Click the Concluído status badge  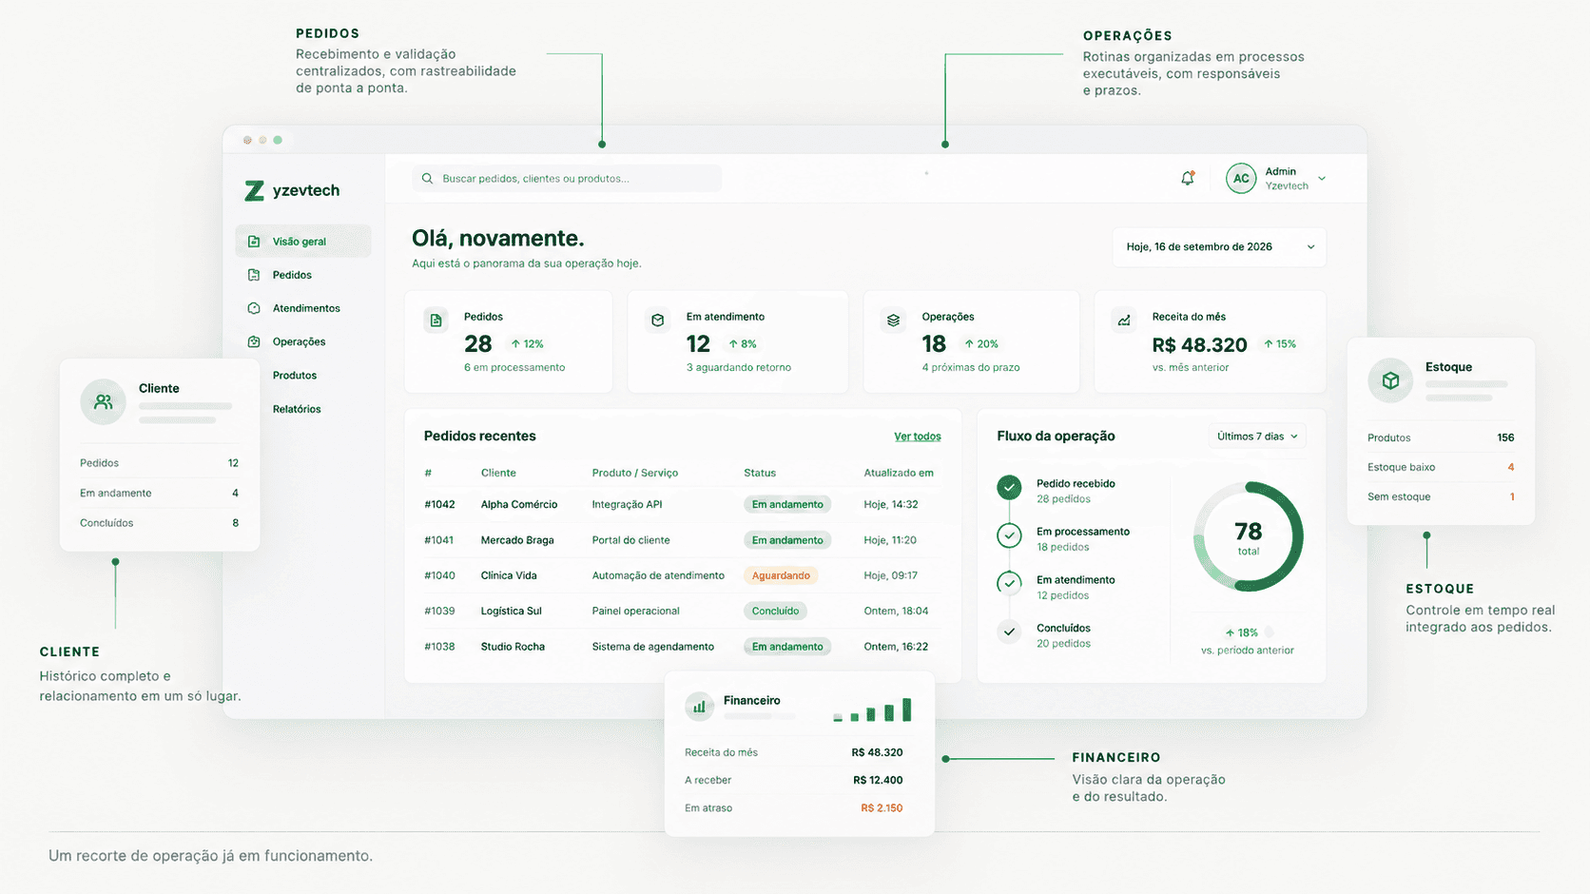[775, 611]
